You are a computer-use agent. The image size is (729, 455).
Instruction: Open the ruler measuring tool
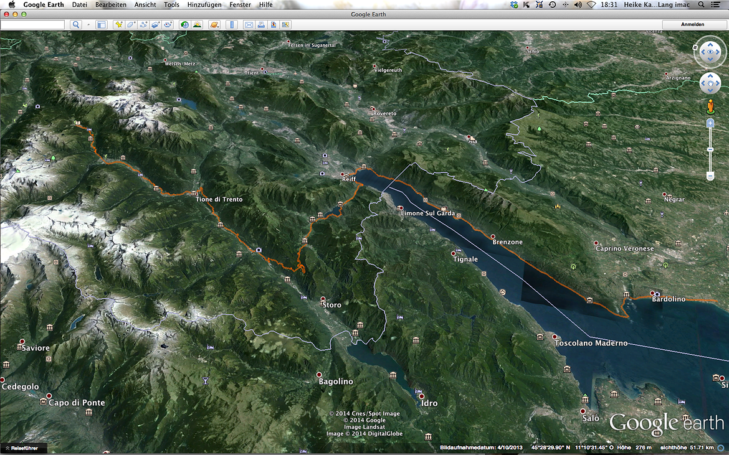[232, 25]
